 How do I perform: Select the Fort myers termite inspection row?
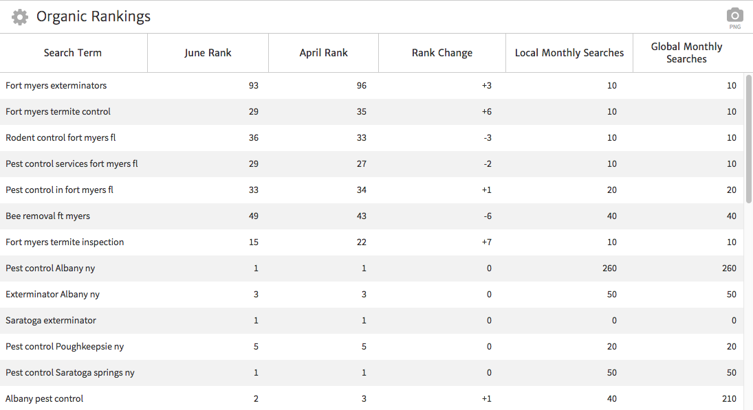pyautogui.click(x=65, y=242)
